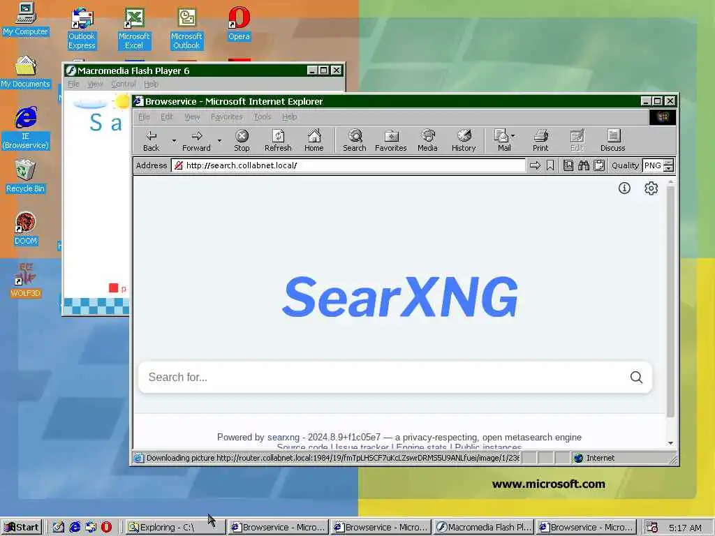Select the Microsoft Excel desktop icon

coord(133,28)
